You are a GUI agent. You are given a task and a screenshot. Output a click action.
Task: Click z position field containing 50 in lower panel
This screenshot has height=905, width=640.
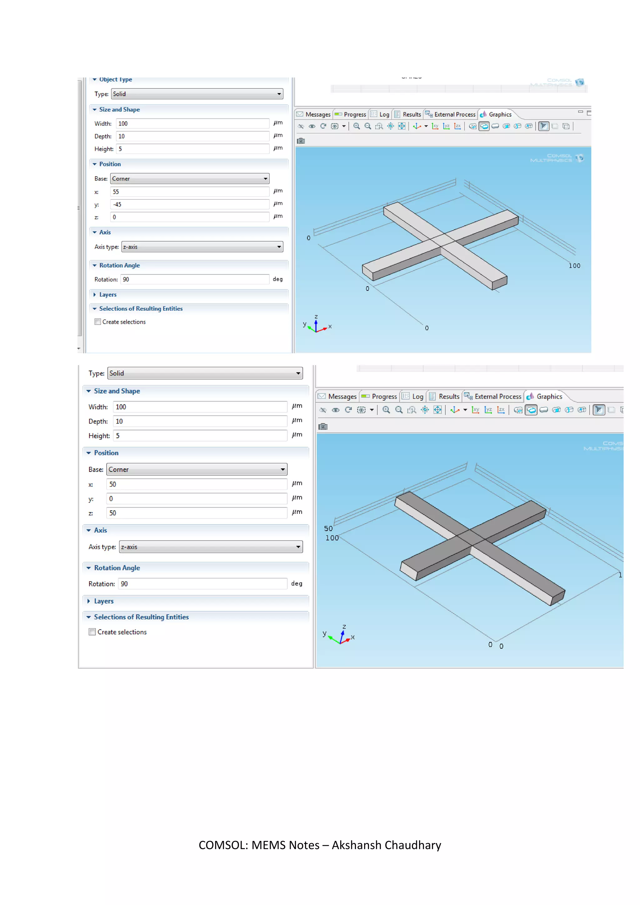(x=197, y=513)
